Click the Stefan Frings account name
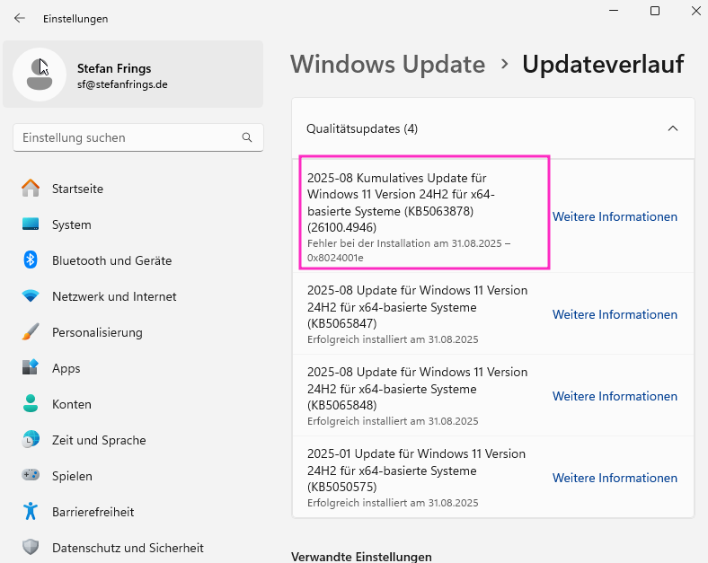The width and height of the screenshot is (708, 563). click(114, 68)
